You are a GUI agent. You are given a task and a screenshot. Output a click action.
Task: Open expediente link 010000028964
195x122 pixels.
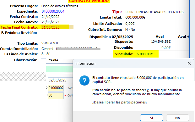53,11
